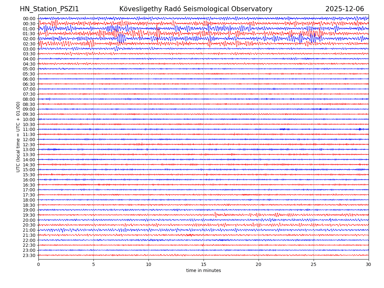Click the 'time in minutes' axis label

[x=204, y=270]
